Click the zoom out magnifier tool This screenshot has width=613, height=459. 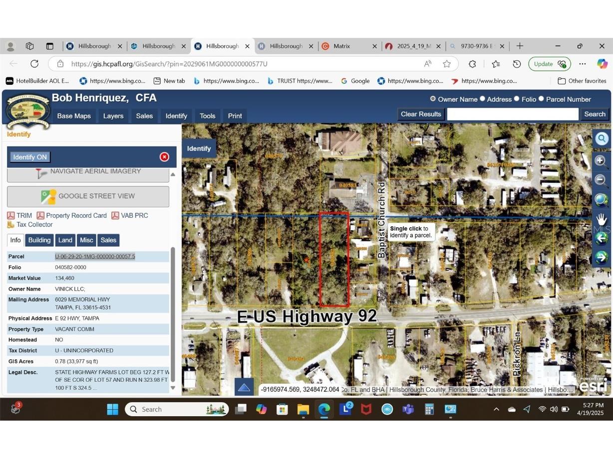click(601, 180)
